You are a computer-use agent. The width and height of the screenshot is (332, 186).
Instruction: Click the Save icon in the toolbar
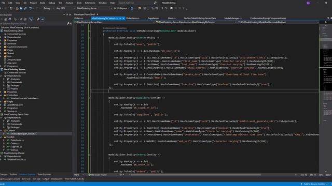click(x=21, y=8)
